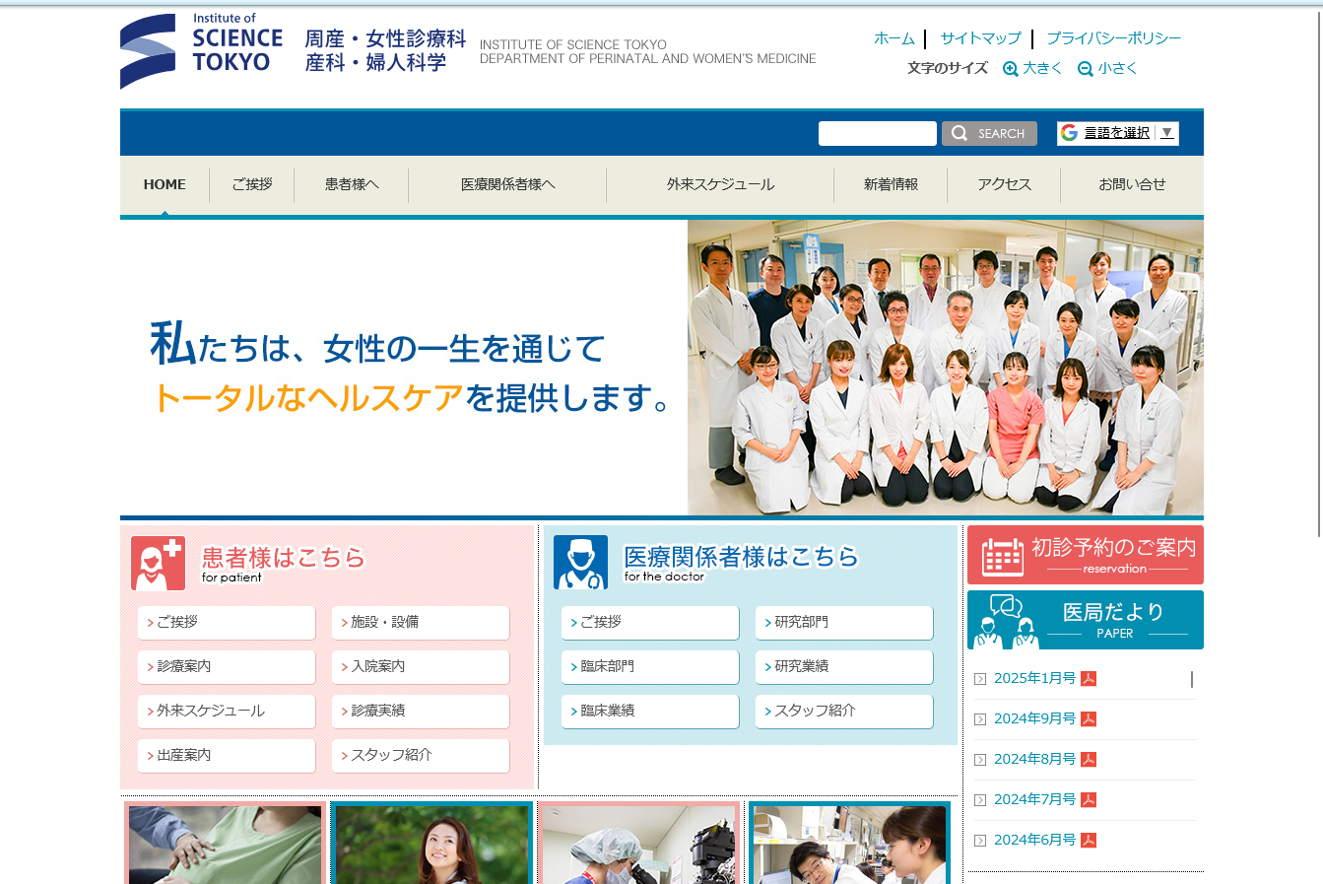Image resolution: width=1323 pixels, height=884 pixels.
Task: Select 外来スケジュール in the navigation bar
Action: [x=720, y=184]
